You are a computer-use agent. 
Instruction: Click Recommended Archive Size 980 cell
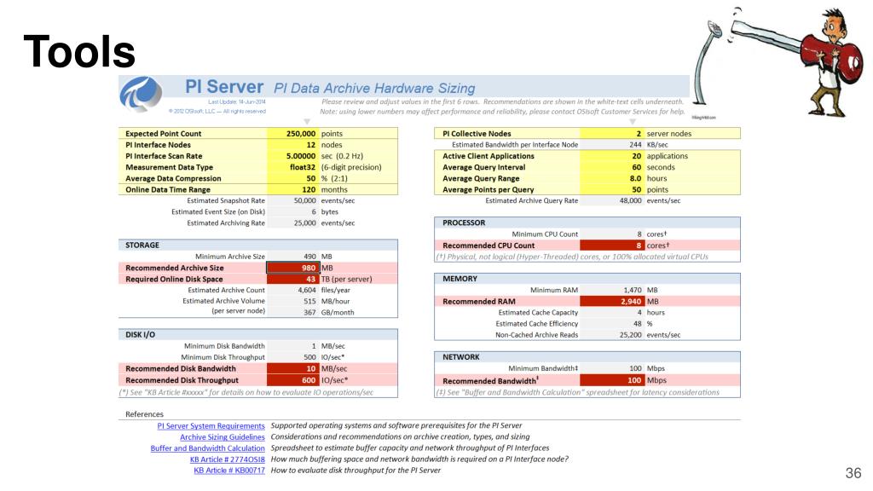(293, 268)
